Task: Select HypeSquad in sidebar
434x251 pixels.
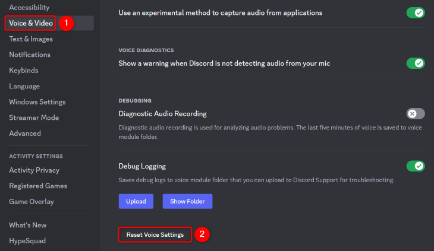Action: click(x=27, y=241)
